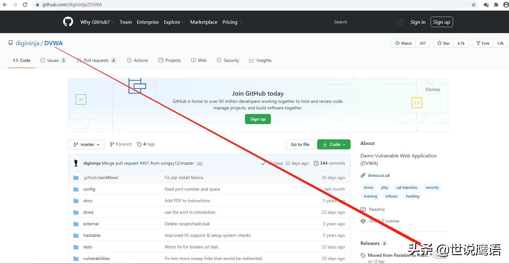Fork the DVWA repository
Viewport: 509px width, 264px height.
(483, 43)
